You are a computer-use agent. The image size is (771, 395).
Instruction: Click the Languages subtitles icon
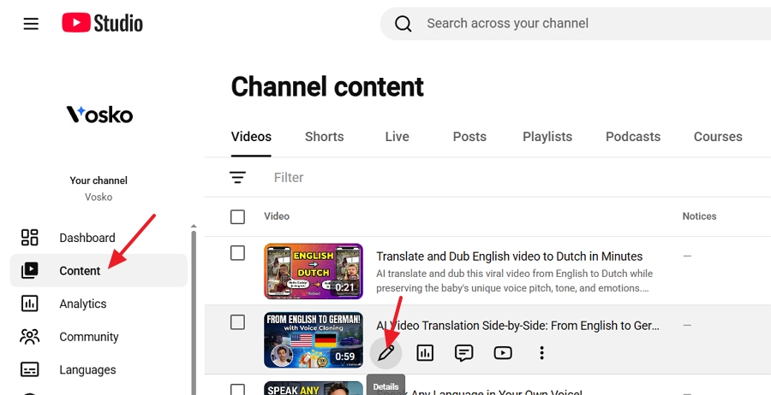29,369
